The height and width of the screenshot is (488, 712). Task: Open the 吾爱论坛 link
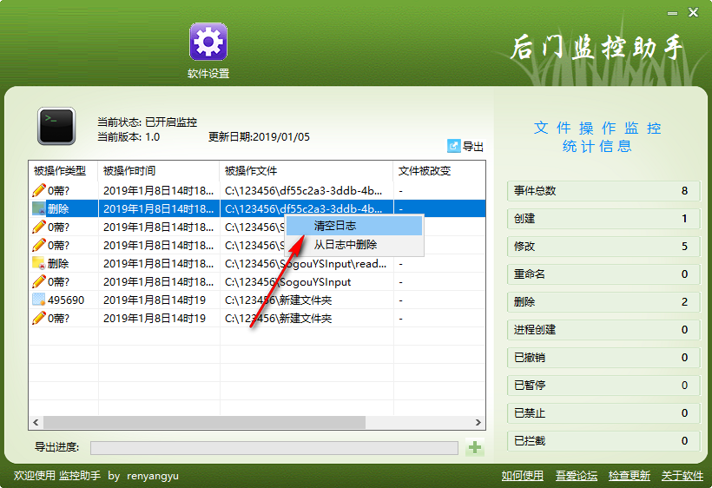click(577, 475)
